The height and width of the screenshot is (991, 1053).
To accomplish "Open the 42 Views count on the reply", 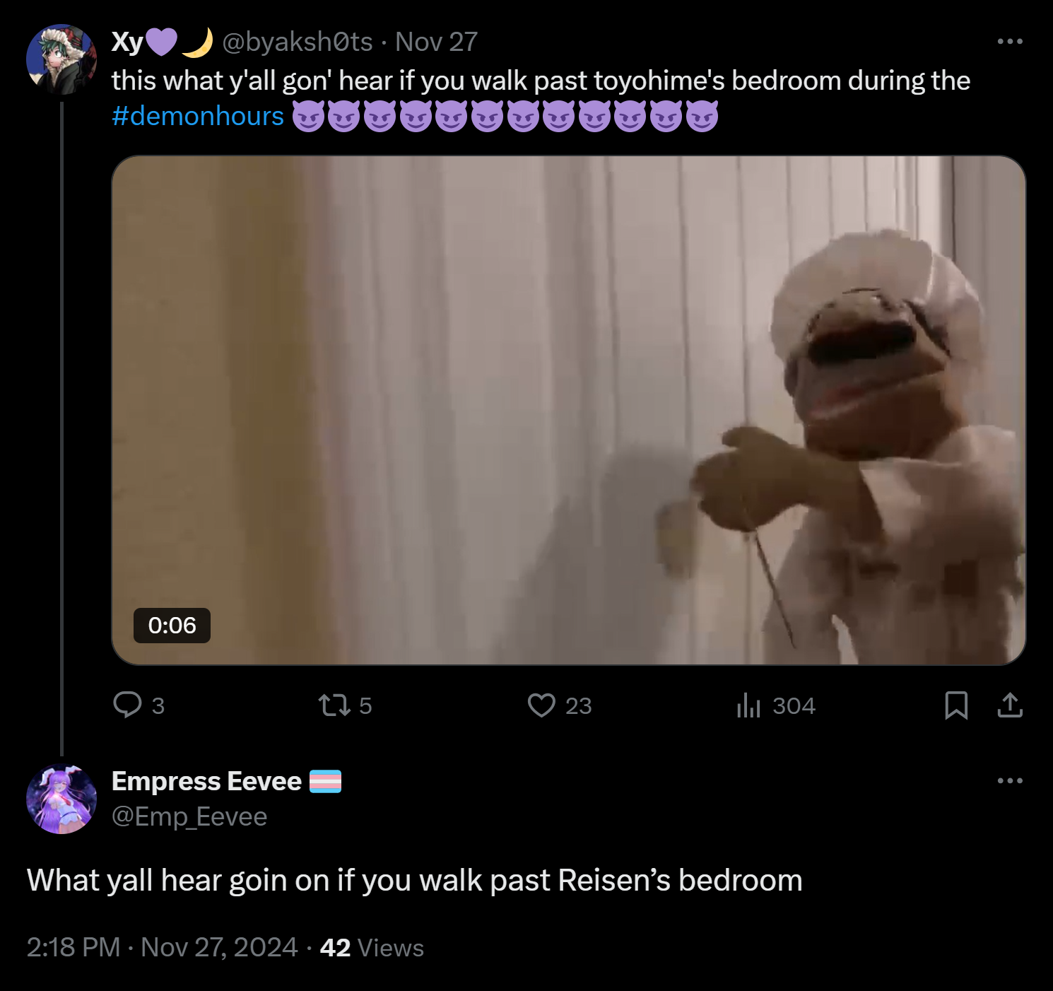I will click(x=372, y=947).
